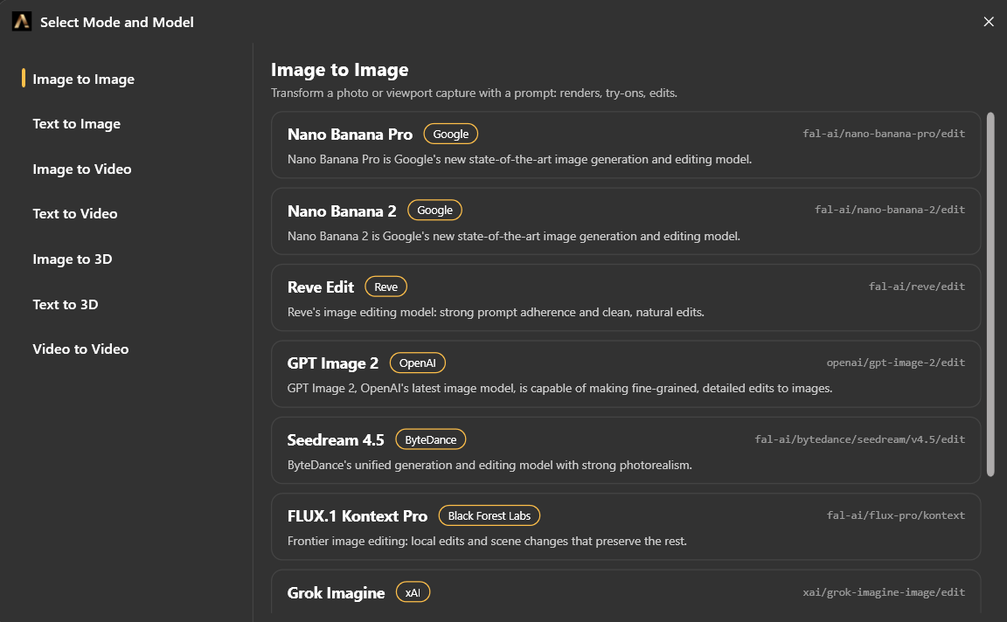This screenshot has width=1007, height=622.
Task: Click the ByteDance's unified generation description
Action: coord(490,466)
